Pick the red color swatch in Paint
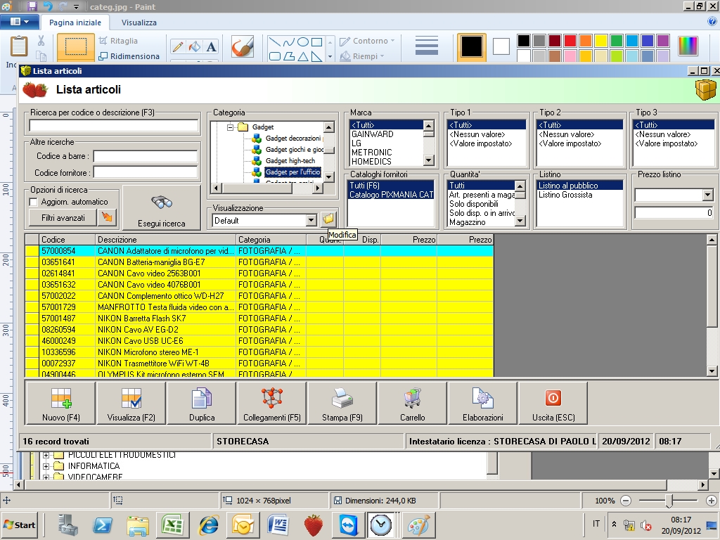The width and height of the screenshot is (720, 540). click(x=570, y=41)
